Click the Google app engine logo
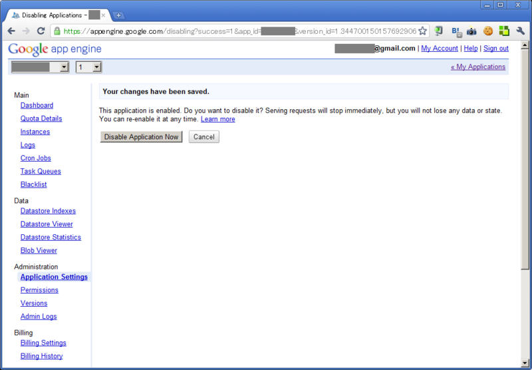 (55, 49)
